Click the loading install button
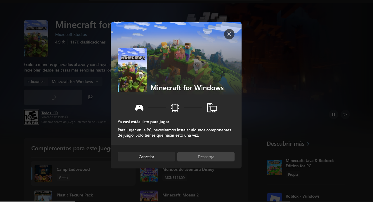 point(53,97)
